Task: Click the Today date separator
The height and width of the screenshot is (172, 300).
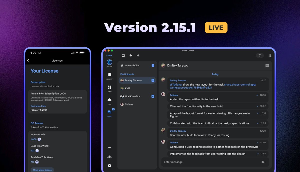Action: click(215, 74)
